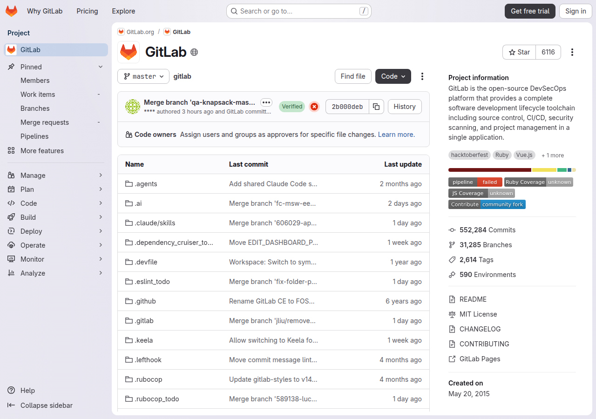Click the GitLab Pages external link icon
This screenshot has height=419, width=596.
[452, 359]
